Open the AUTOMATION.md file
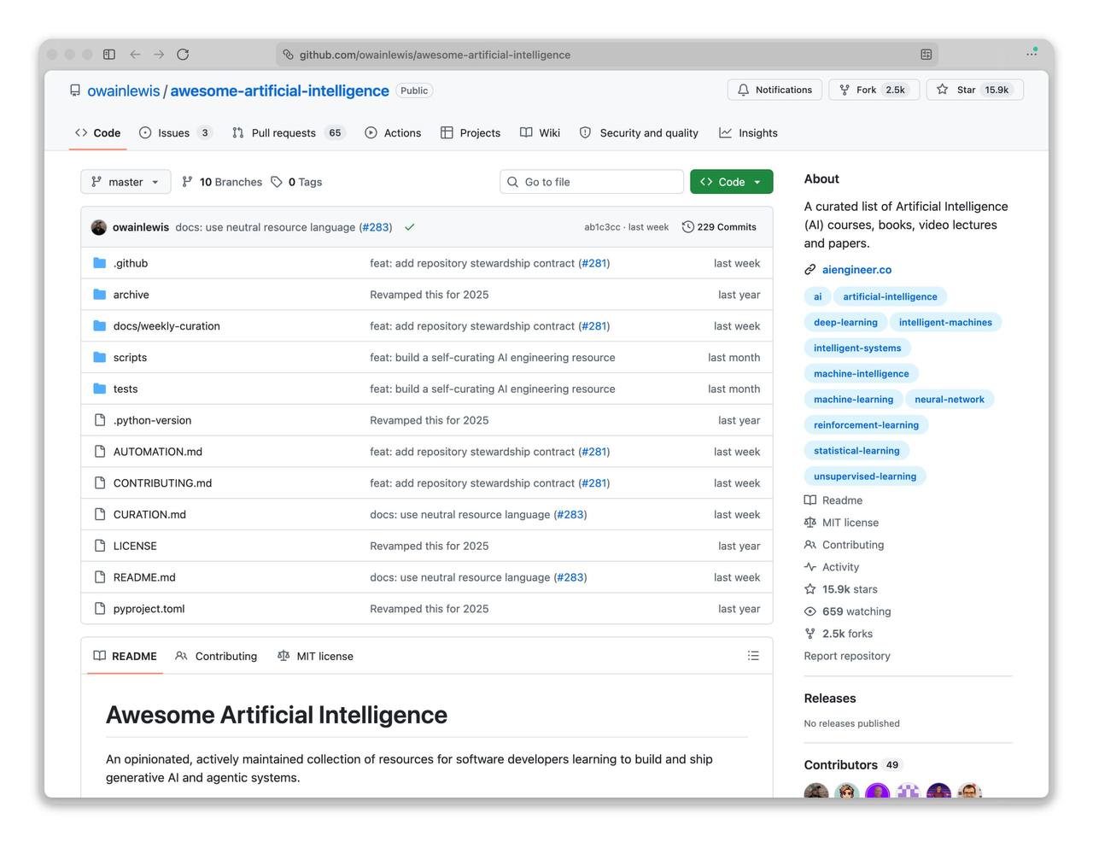Image resolution: width=1093 pixels, height=842 pixels. [x=158, y=452]
